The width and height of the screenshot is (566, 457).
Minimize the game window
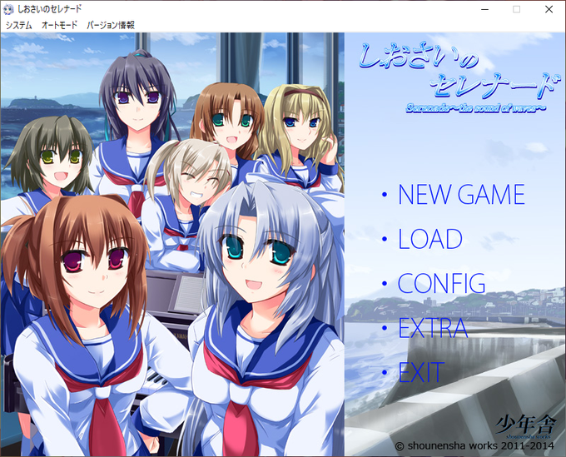tap(484, 9)
